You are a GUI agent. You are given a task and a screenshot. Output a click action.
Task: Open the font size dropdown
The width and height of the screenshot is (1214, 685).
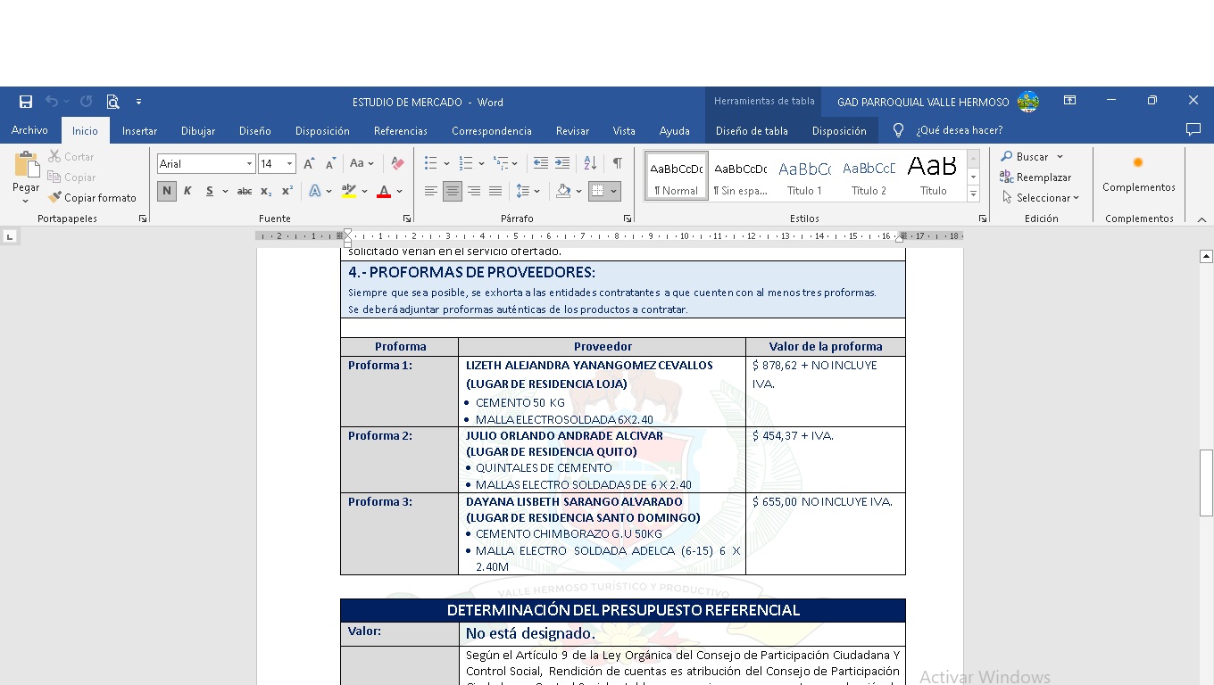pos(290,164)
